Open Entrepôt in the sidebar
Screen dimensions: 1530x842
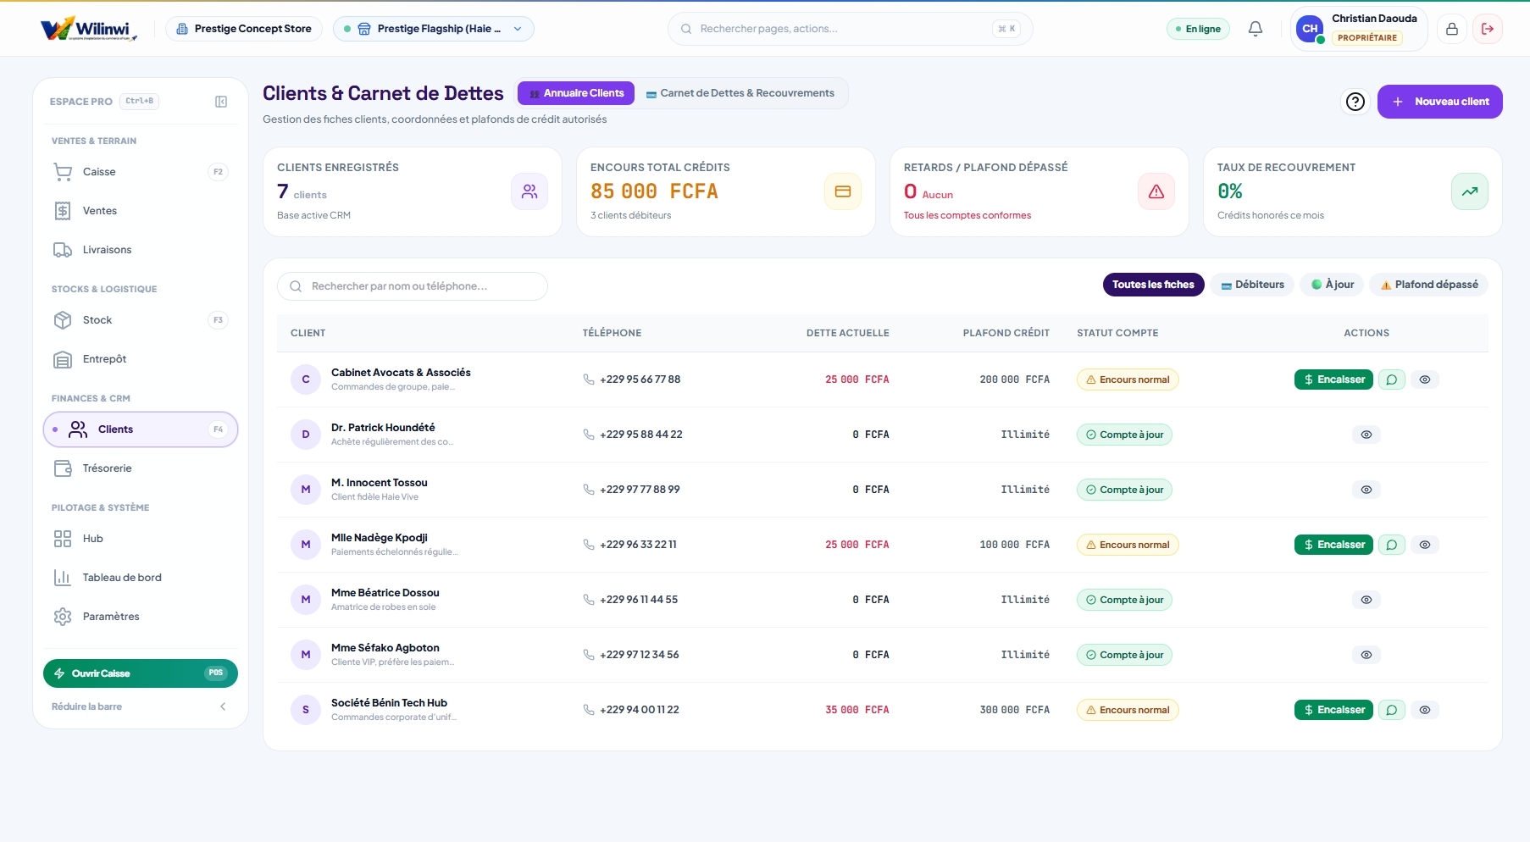(x=141, y=359)
